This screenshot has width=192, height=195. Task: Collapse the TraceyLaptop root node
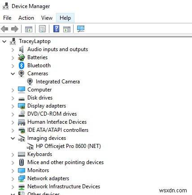click(4, 41)
